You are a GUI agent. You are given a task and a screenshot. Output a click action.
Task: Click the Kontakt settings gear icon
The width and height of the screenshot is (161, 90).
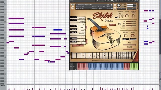click(108, 1)
